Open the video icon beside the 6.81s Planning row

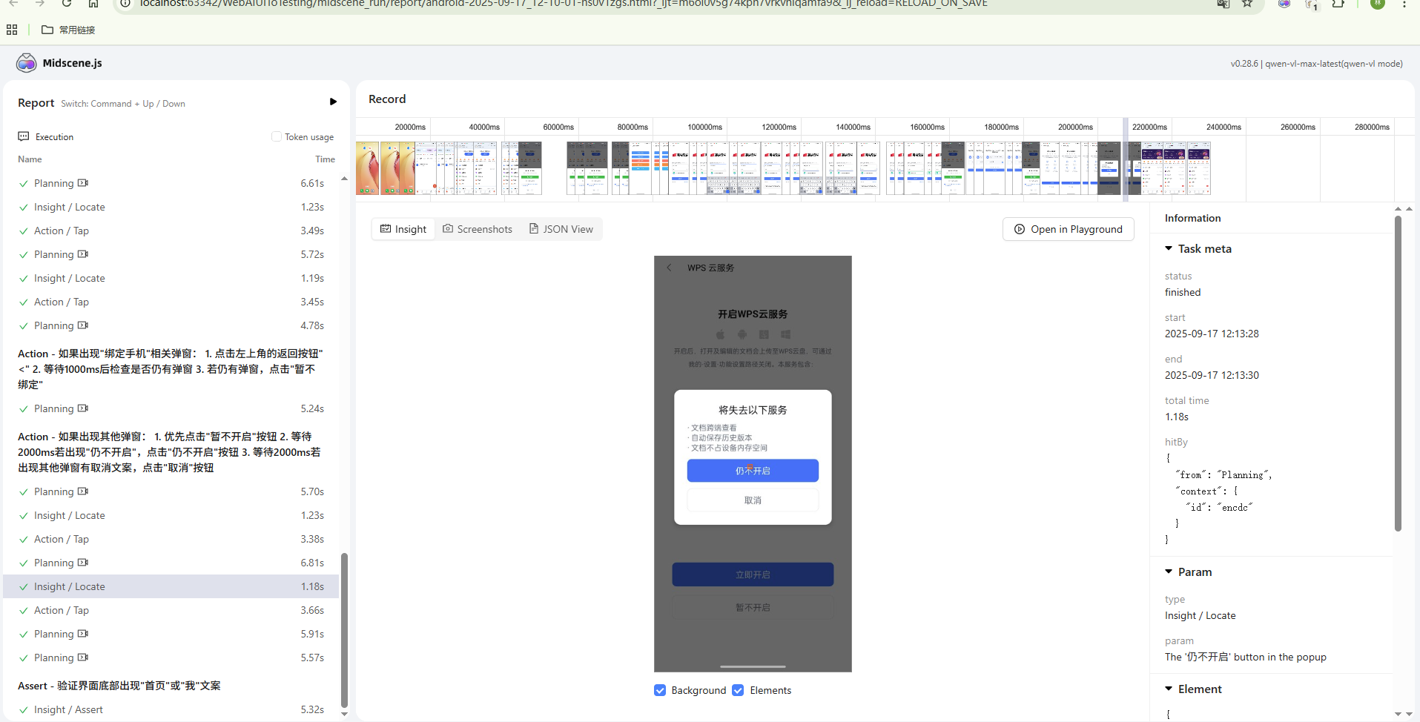tap(83, 563)
